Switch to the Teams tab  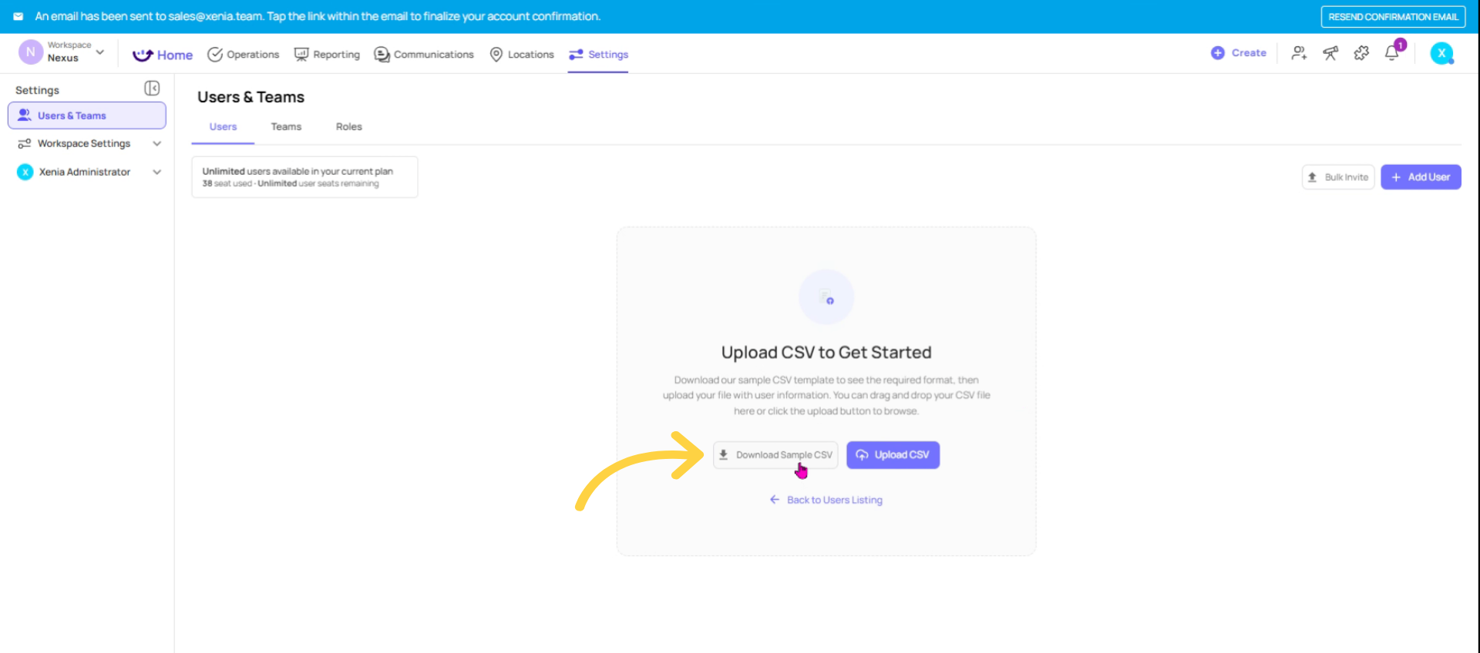click(286, 126)
